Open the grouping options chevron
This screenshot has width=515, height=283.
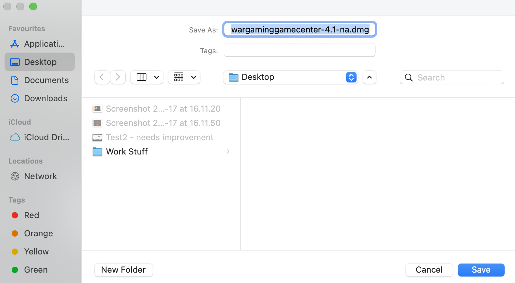coord(194,77)
